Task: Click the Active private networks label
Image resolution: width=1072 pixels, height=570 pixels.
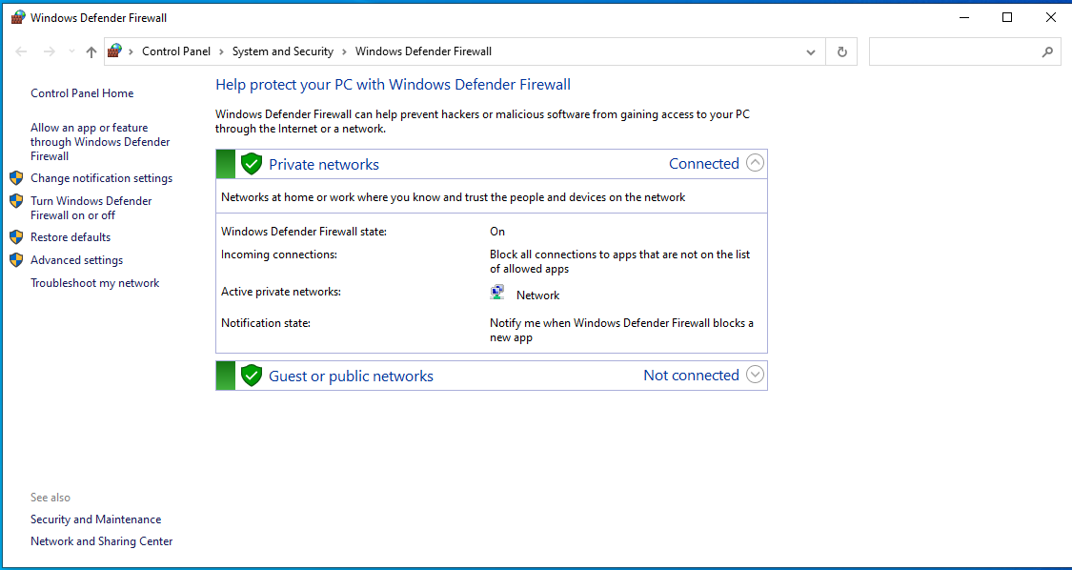Action: pyautogui.click(x=281, y=292)
